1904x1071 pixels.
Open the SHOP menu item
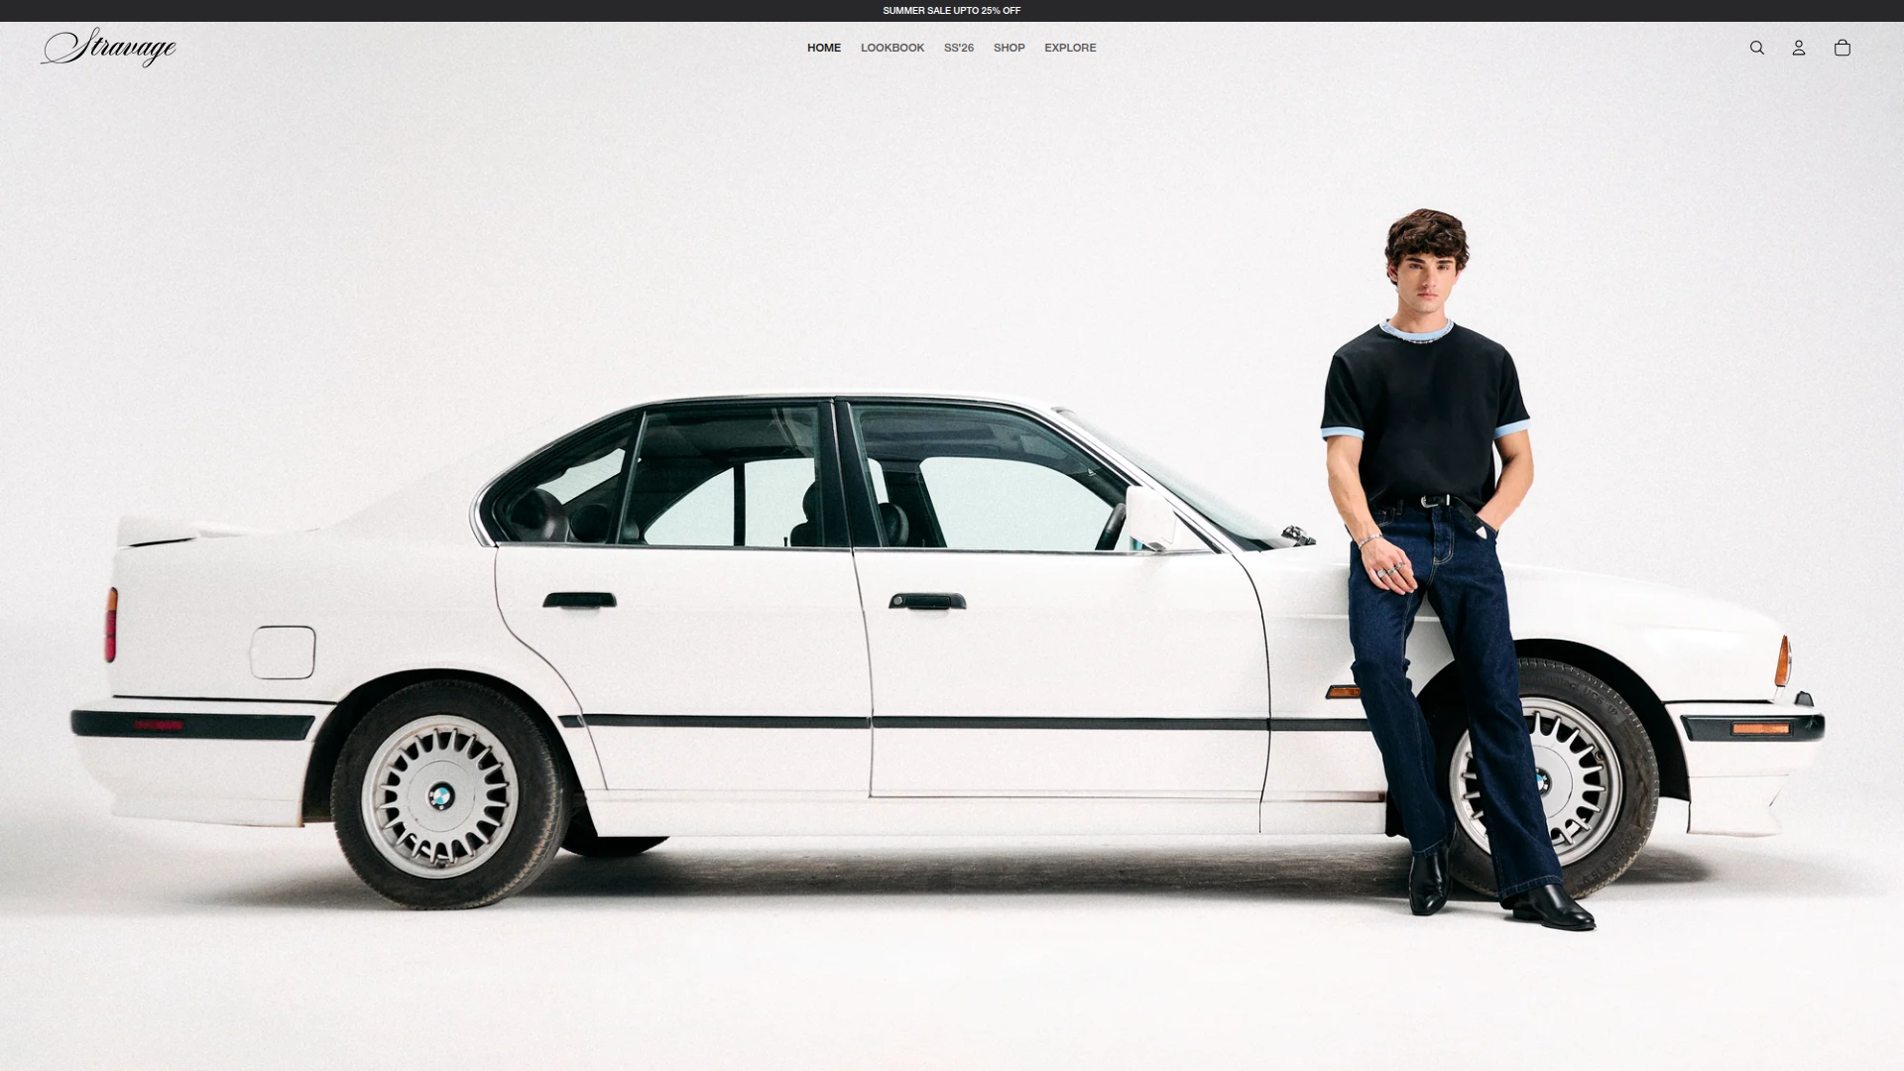1009,48
